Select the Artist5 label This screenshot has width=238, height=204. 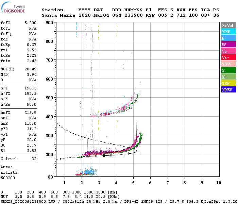coord(9,173)
